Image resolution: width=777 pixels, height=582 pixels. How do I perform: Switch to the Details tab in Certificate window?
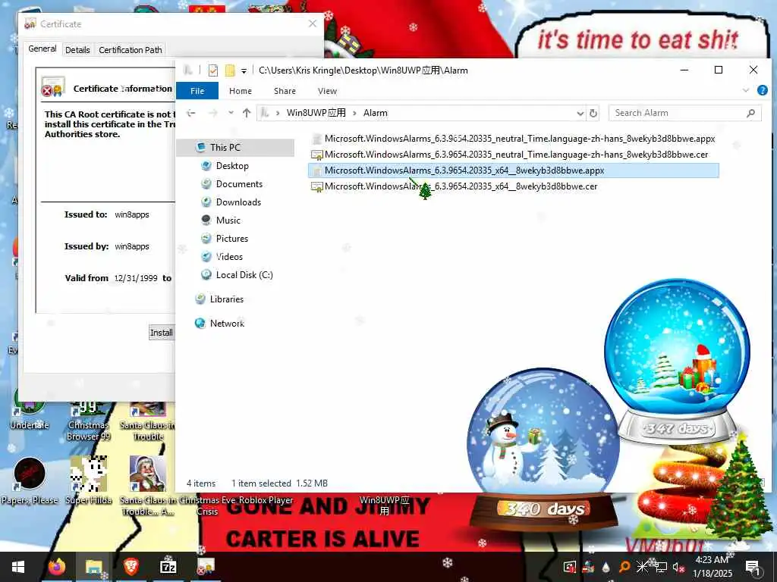point(77,50)
